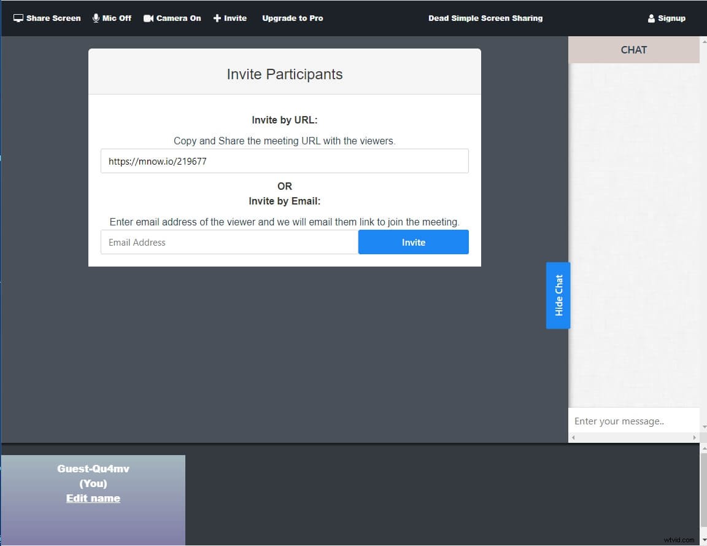Click the Edit name link

pyautogui.click(x=93, y=498)
